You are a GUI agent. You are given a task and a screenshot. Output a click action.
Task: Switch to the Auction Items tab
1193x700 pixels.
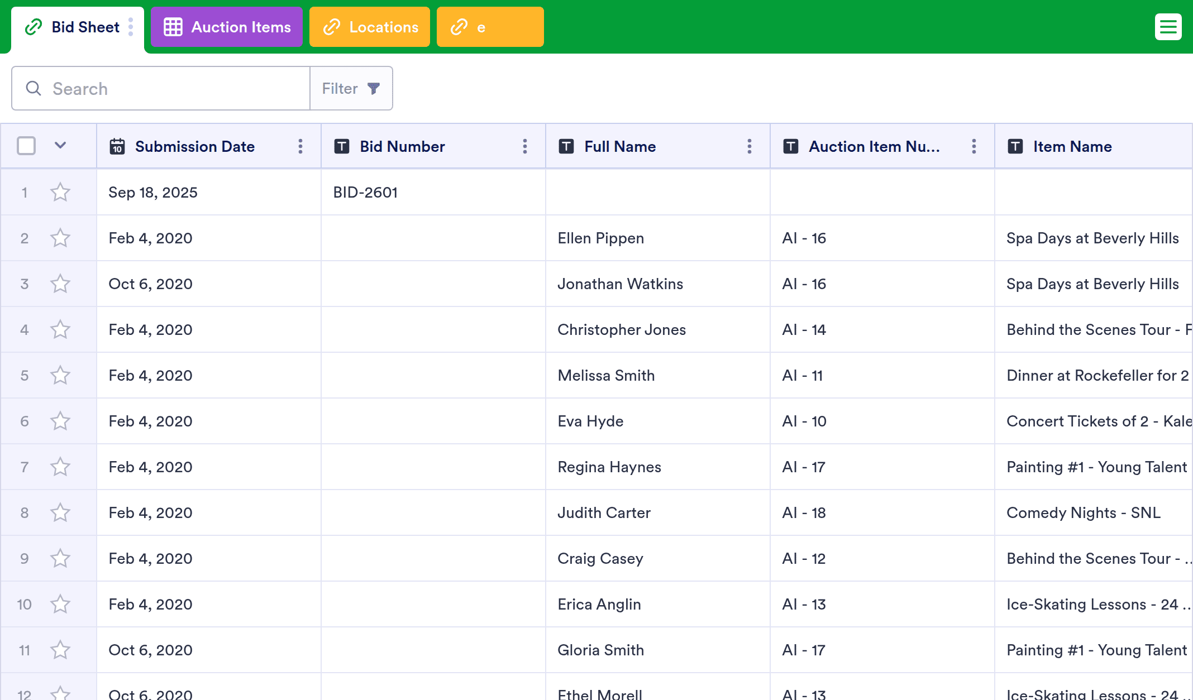[x=227, y=27]
